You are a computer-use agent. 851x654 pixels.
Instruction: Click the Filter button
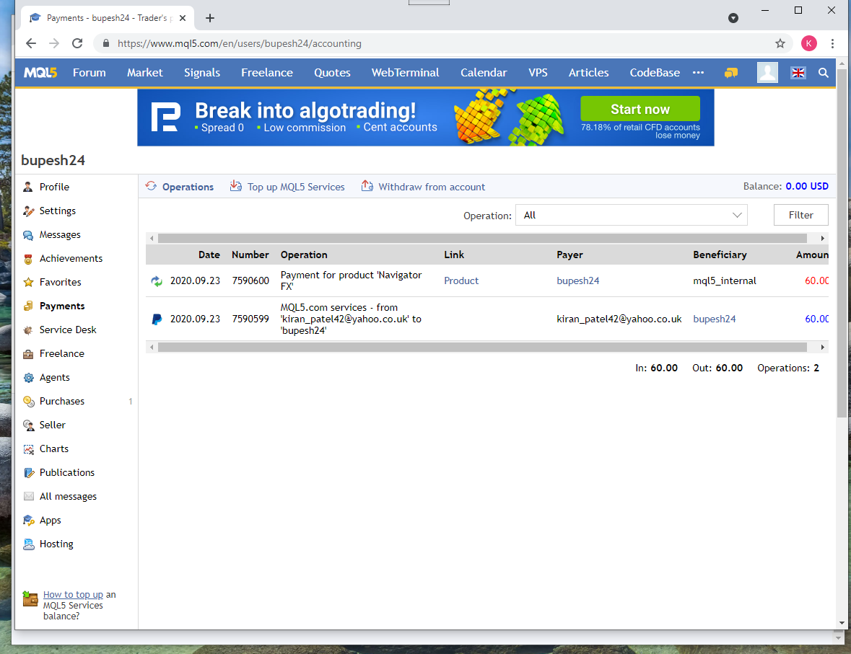click(x=800, y=216)
